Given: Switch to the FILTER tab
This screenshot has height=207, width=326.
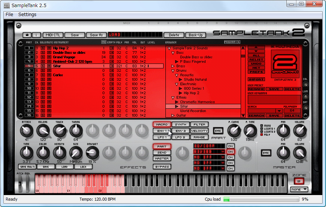Looking at the screenshot, I should pos(199,124).
